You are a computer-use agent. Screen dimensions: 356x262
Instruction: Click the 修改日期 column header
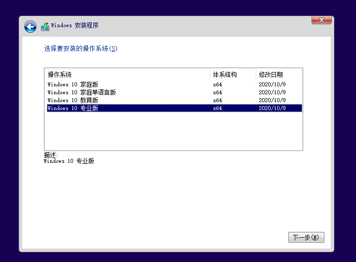click(279, 75)
